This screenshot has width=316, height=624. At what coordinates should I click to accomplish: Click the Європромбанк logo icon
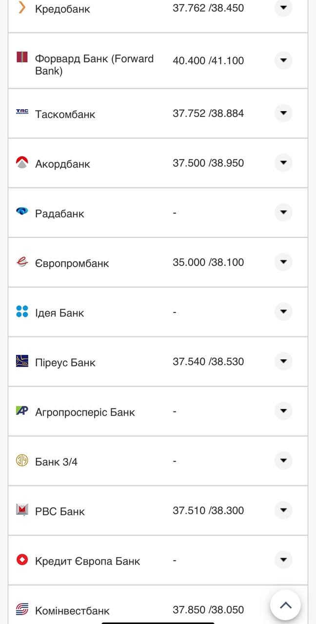coord(22,262)
